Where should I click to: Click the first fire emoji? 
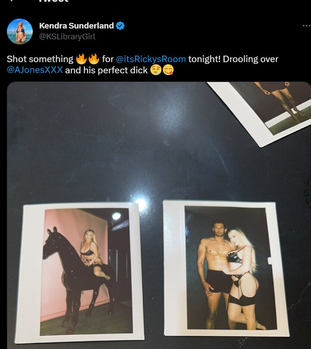[81, 59]
